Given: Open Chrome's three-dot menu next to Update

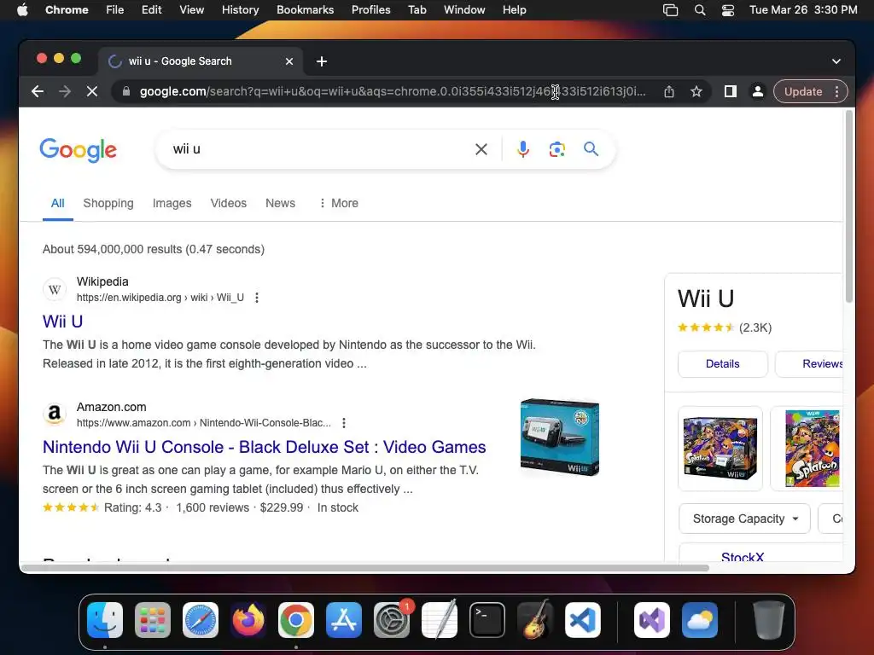Looking at the screenshot, I should (x=836, y=91).
